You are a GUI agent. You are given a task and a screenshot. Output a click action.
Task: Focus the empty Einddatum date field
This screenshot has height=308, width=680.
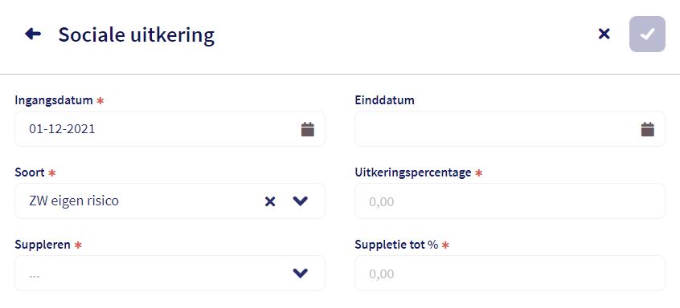tap(510, 129)
